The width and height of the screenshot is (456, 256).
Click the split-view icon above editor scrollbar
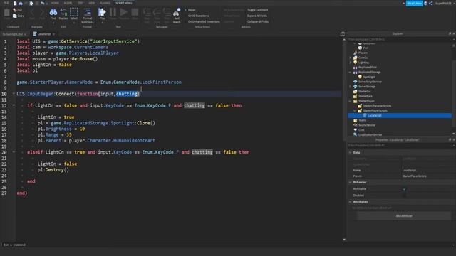click(x=342, y=34)
